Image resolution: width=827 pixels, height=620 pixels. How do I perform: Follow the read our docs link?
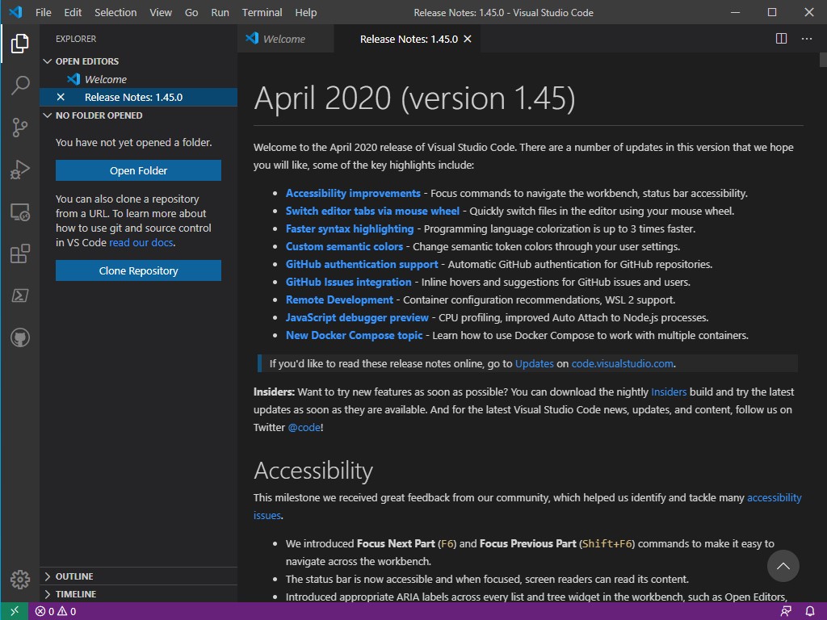(141, 242)
